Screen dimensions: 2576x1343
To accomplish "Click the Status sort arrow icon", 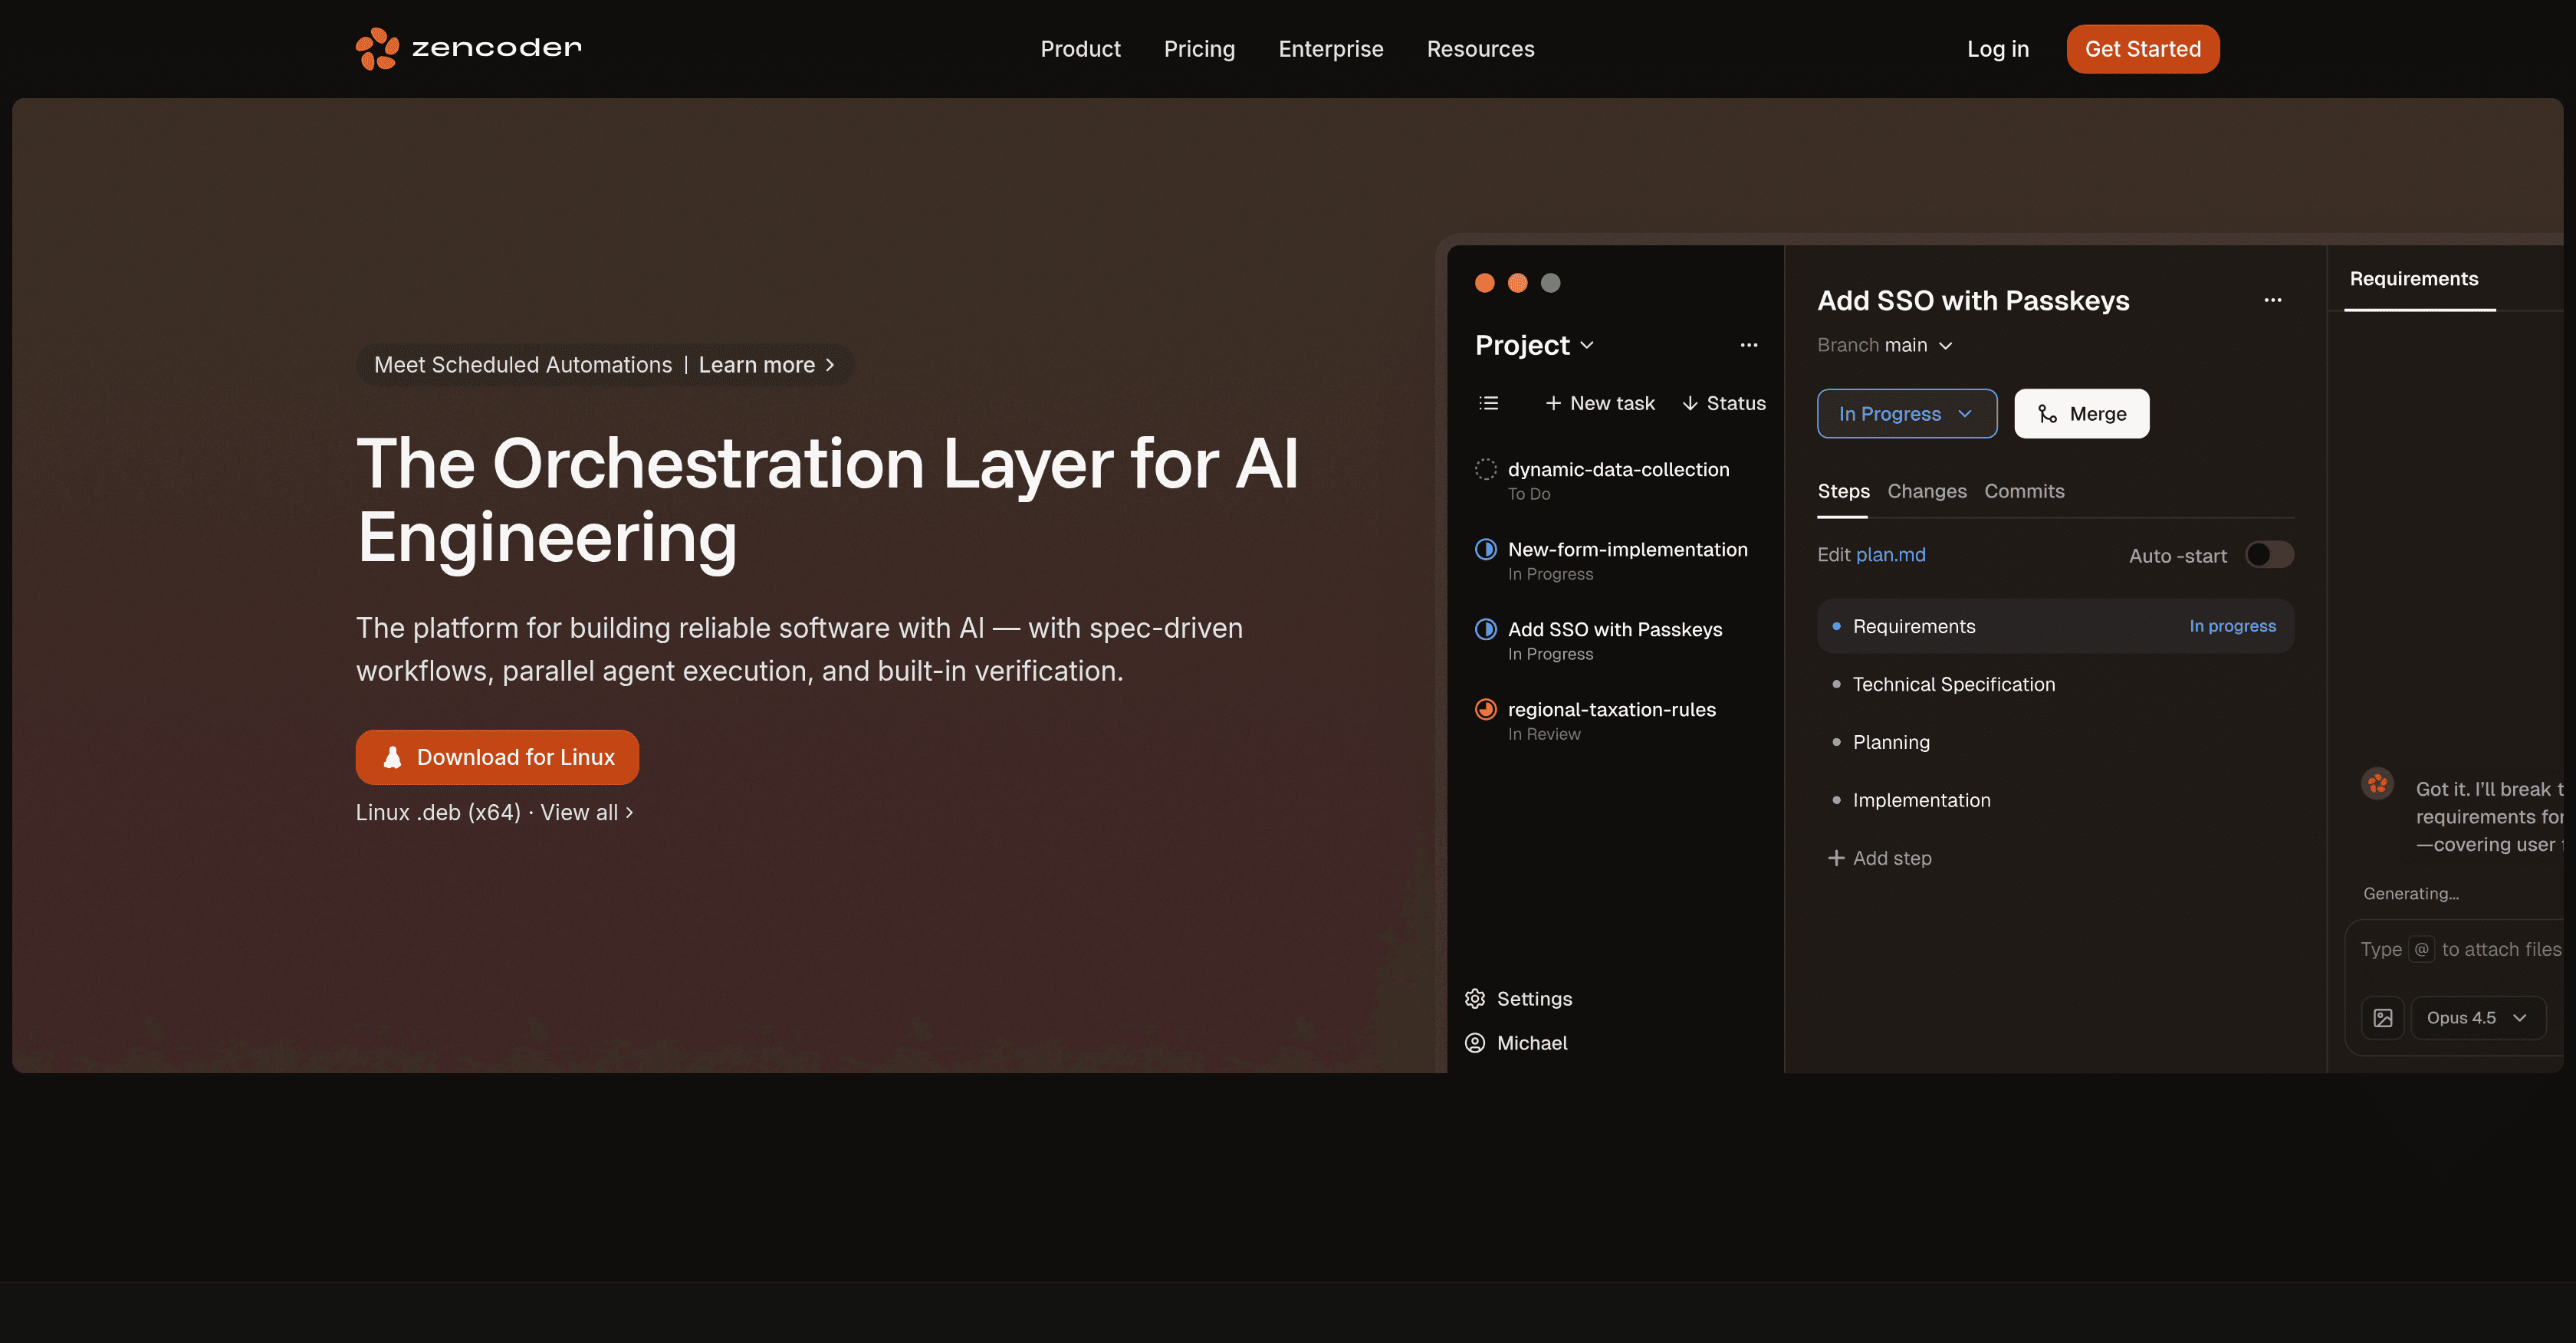I will (1691, 403).
